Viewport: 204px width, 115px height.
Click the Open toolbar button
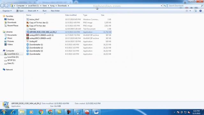tap(20, 11)
